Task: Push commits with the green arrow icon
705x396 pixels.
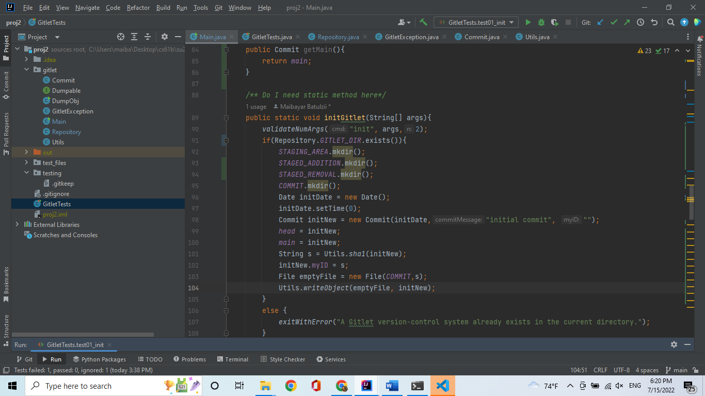Action: click(x=627, y=23)
